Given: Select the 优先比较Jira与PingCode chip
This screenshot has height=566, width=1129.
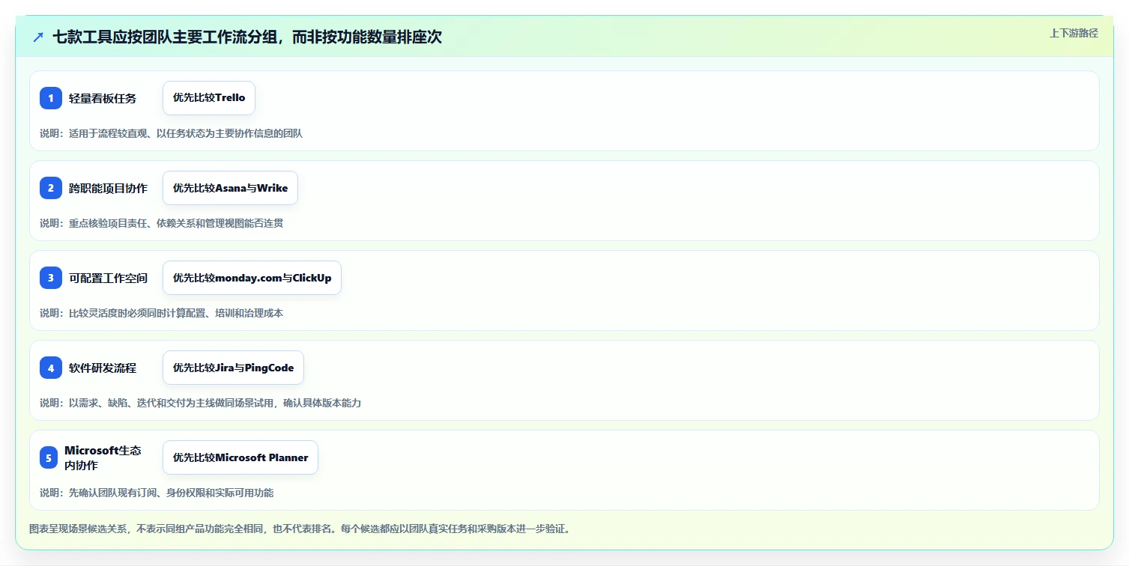Looking at the screenshot, I should 233,368.
